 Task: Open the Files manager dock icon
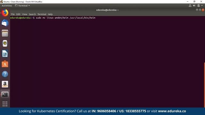tap(5, 33)
